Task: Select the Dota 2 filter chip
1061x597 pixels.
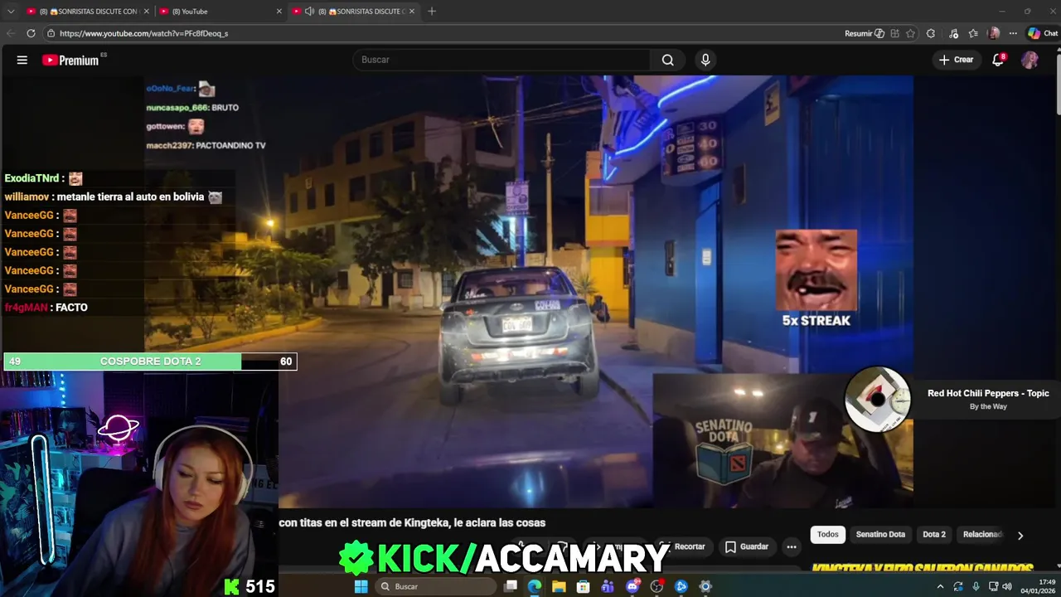Action: pos(934,534)
